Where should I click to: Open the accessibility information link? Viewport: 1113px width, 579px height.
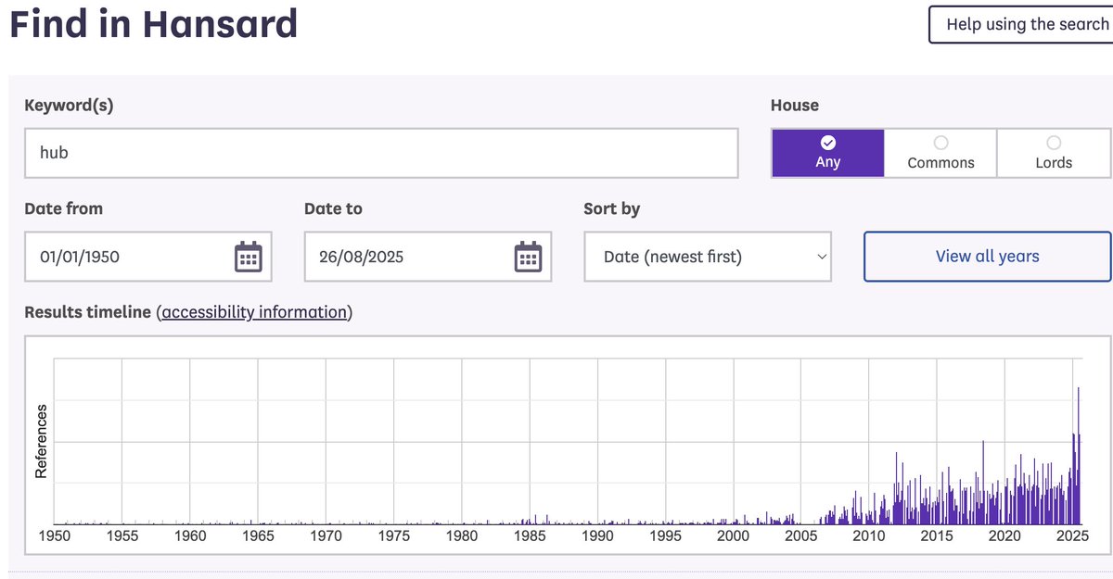tap(254, 312)
